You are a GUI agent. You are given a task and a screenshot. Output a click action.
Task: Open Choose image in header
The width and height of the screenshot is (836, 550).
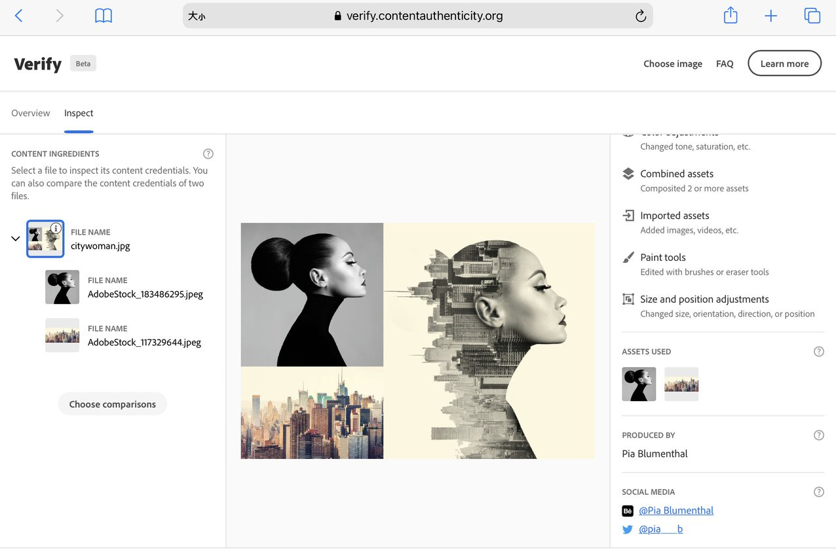[673, 64]
